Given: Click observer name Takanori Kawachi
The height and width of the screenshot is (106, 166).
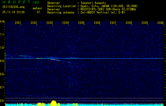Looking at the screenshot, I should tap(93, 3).
